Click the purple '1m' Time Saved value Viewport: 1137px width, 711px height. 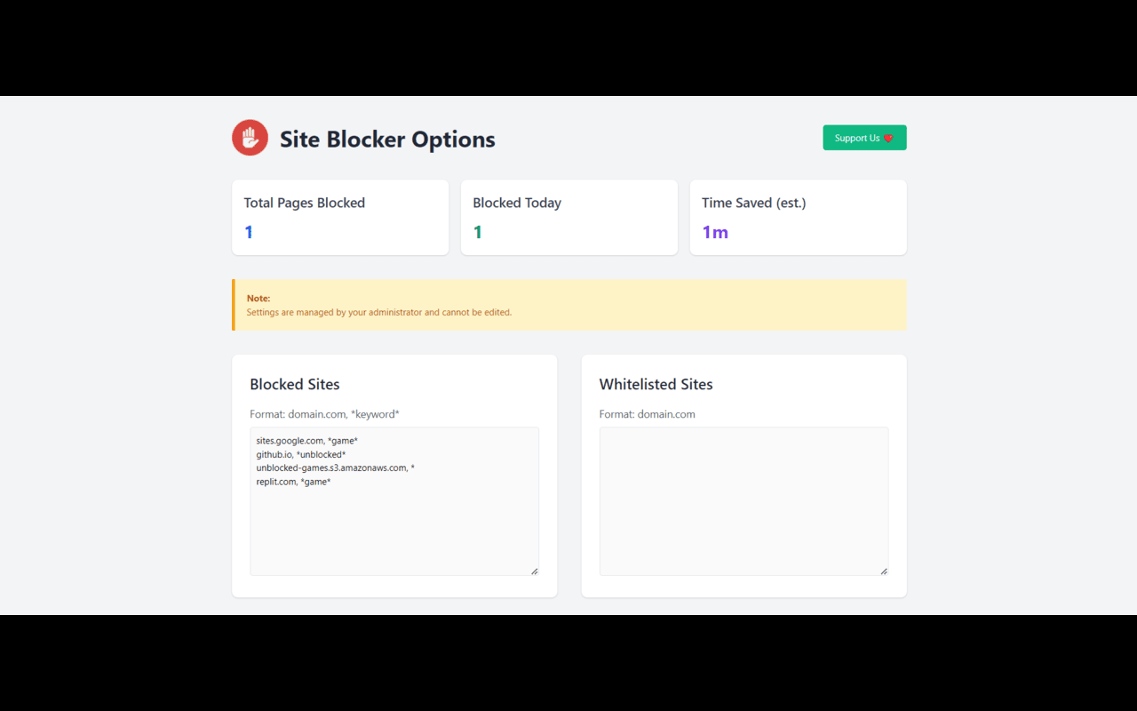click(x=715, y=232)
